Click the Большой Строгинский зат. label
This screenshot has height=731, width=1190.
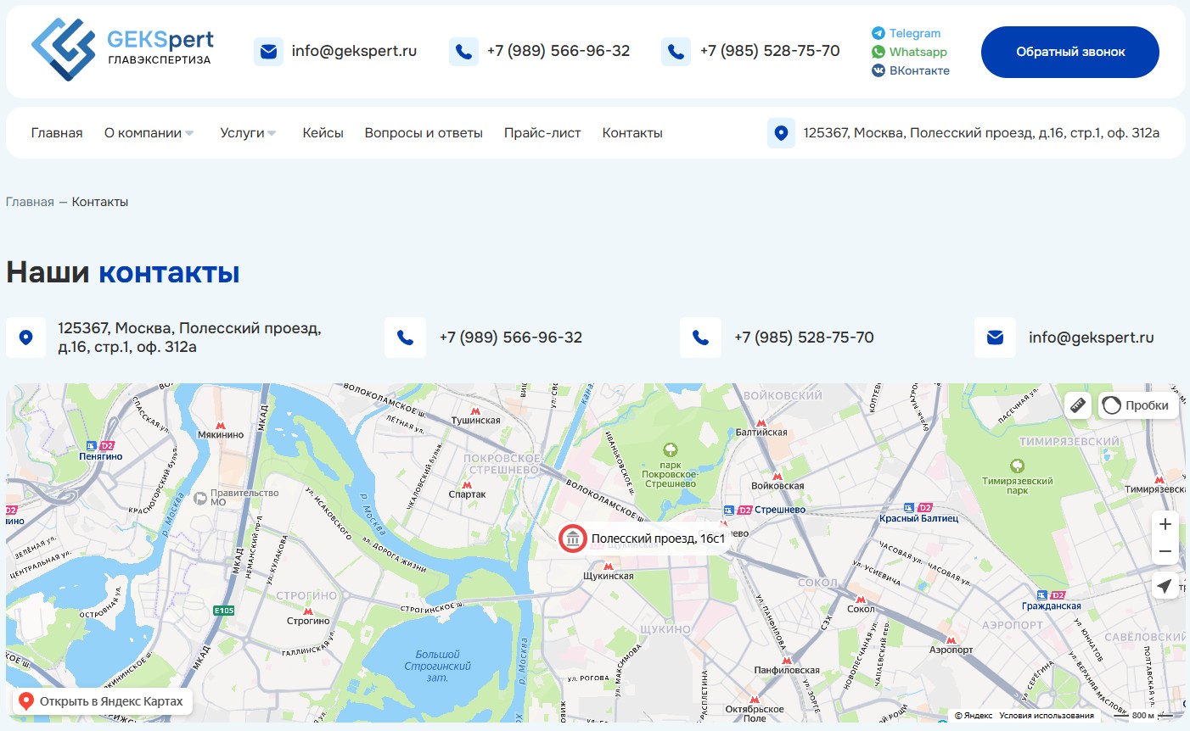(438, 666)
